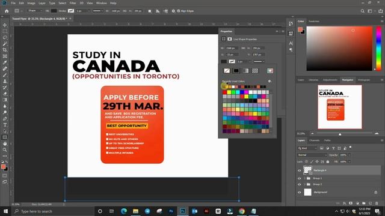The width and height of the screenshot is (385, 216).
Task: Click the Home icon in options bar
Action: pyautogui.click(x=7, y=11)
